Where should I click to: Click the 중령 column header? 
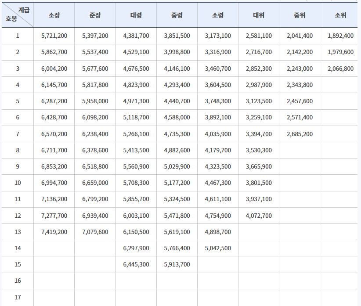[x=177, y=15]
